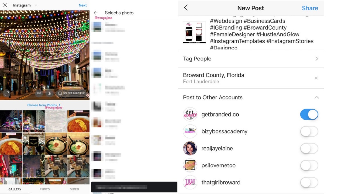This screenshot has width=345, height=194.
Task: Remove Broward County location with X
Action: point(316,78)
